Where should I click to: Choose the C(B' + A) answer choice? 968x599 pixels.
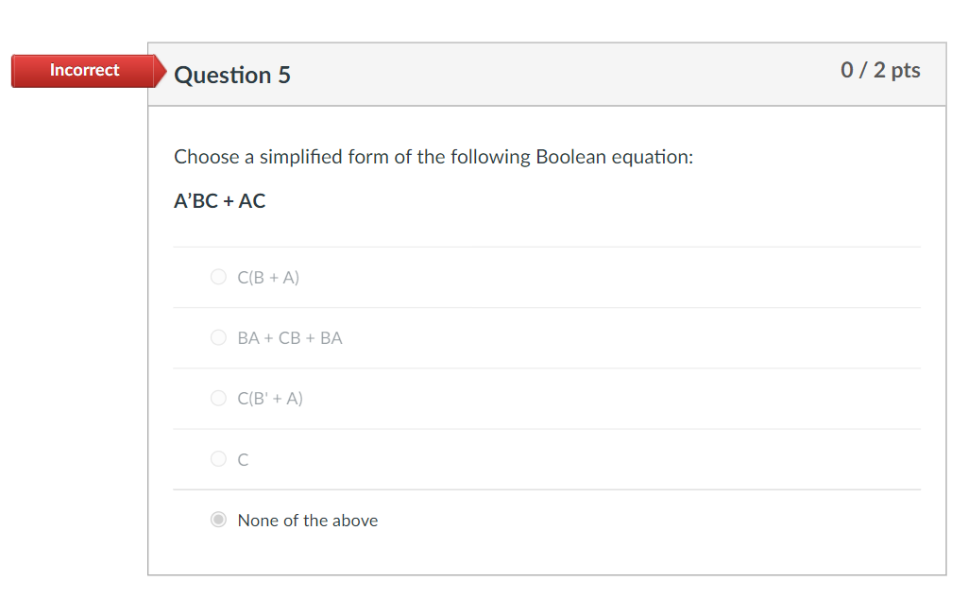[218, 398]
